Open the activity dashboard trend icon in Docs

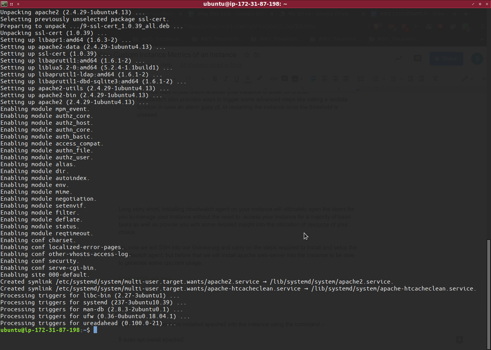point(399,59)
